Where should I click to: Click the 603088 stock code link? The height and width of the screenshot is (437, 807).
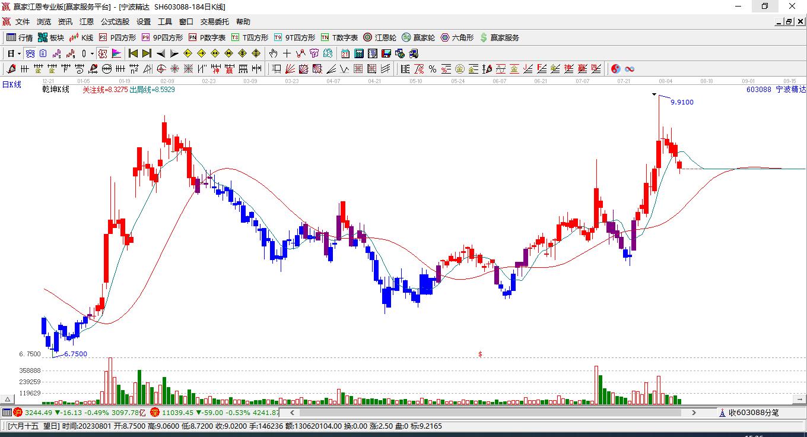[x=759, y=90]
